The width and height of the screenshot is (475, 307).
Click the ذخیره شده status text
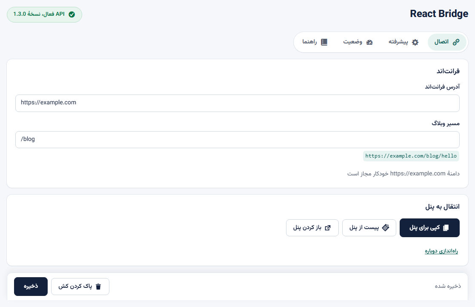tap(448, 286)
